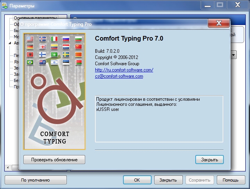250x189 pixels.
Task: Click the Проверить обновление button
Action: [54, 160]
